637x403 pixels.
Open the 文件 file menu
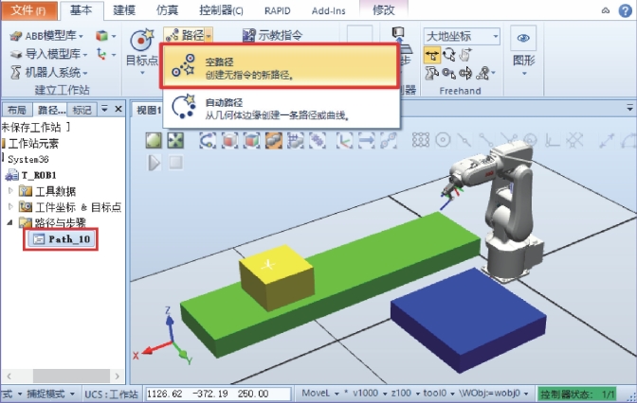(28, 10)
